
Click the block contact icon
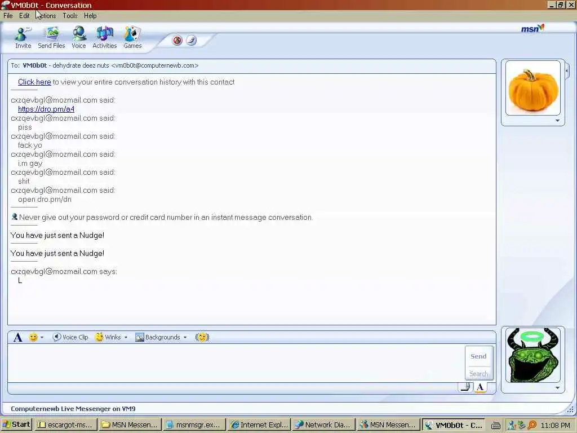(177, 40)
